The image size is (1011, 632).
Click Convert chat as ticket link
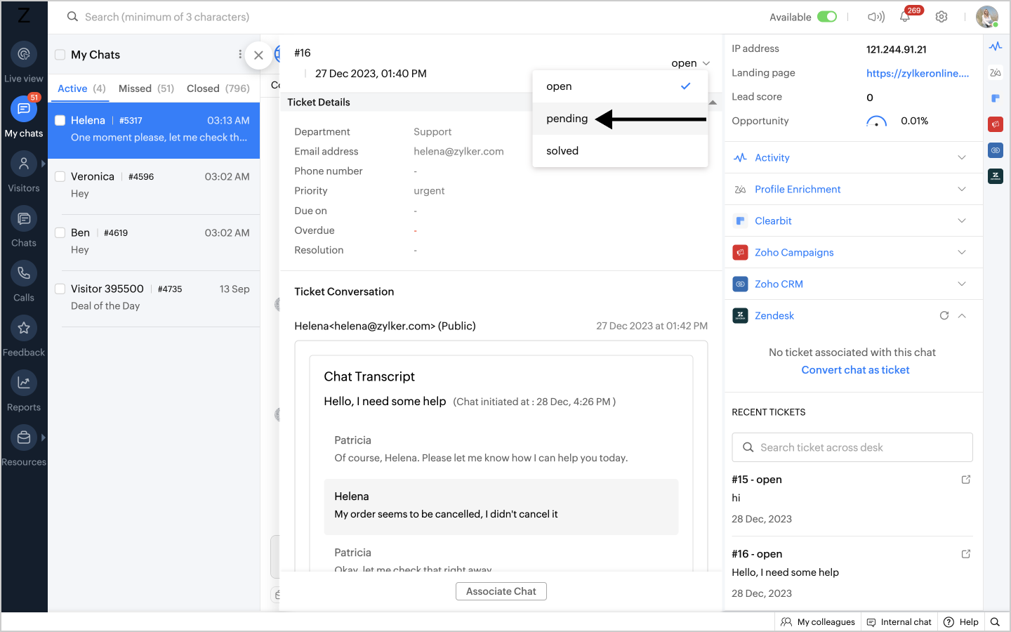coord(855,370)
